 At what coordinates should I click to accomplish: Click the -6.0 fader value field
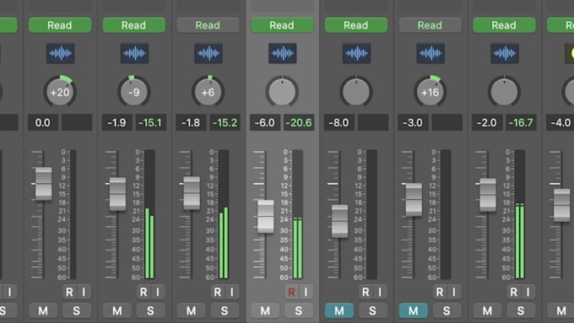tap(265, 122)
